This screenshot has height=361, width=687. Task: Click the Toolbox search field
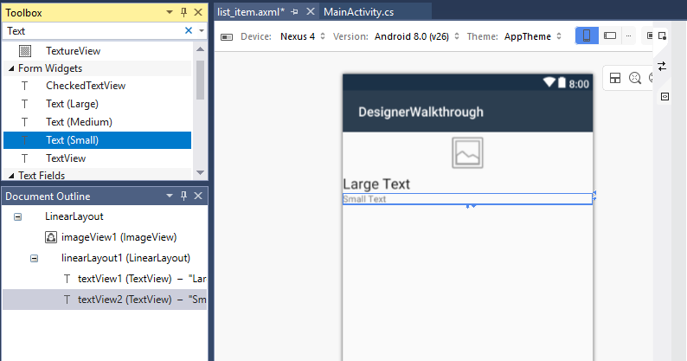(x=93, y=30)
